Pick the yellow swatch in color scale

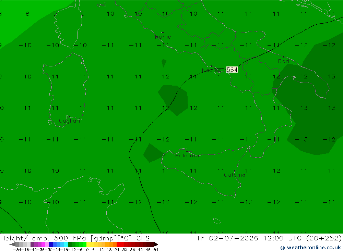click(x=88, y=244)
